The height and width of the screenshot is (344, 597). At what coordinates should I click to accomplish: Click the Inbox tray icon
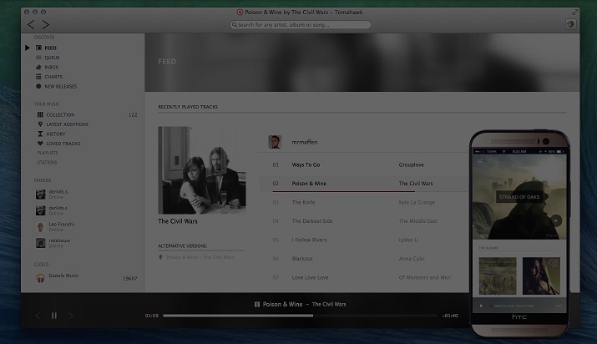[x=38, y=67]
